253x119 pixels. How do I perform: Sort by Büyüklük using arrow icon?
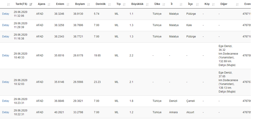(147, 4)
